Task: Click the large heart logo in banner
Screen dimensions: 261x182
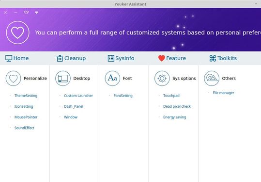Action: [17, 33]
